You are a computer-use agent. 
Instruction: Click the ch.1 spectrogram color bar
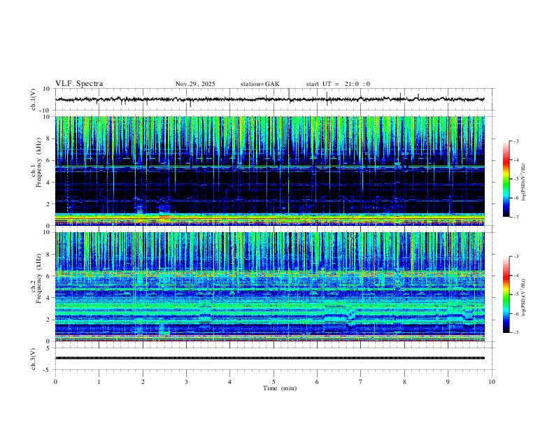(x=506, y=179)
